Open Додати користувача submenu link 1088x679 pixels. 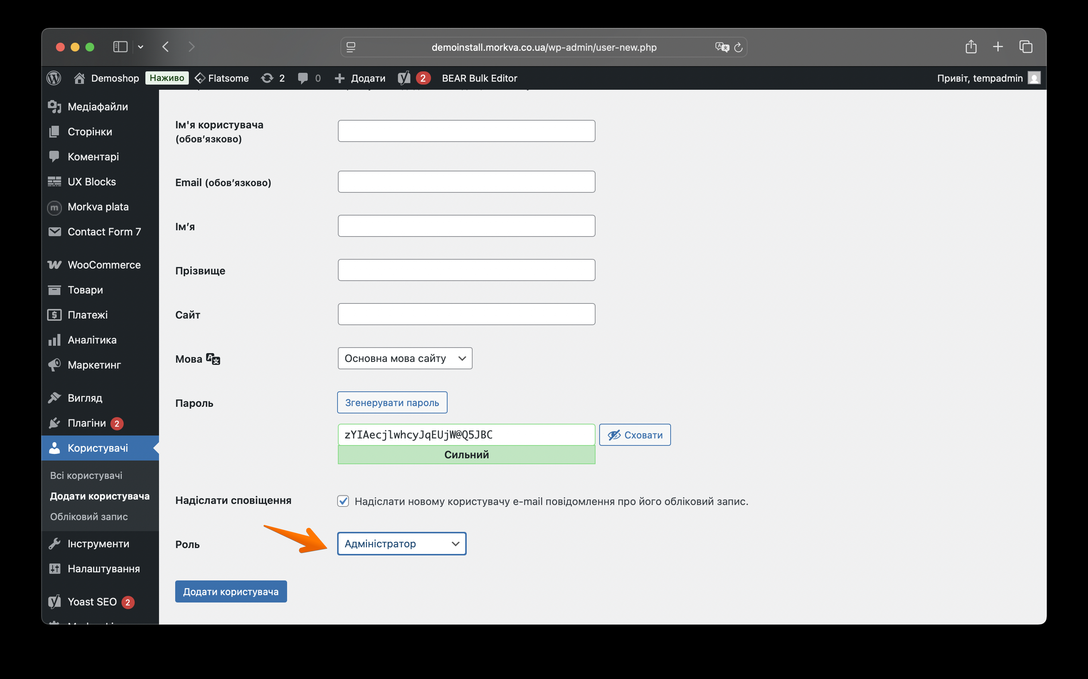click(100, 496)
